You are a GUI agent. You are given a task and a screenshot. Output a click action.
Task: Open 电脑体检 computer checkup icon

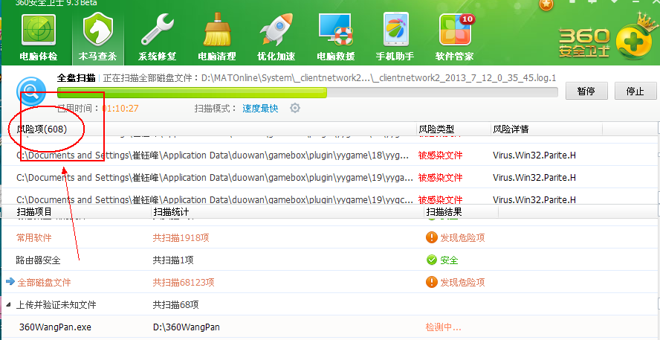pos(39,37)
